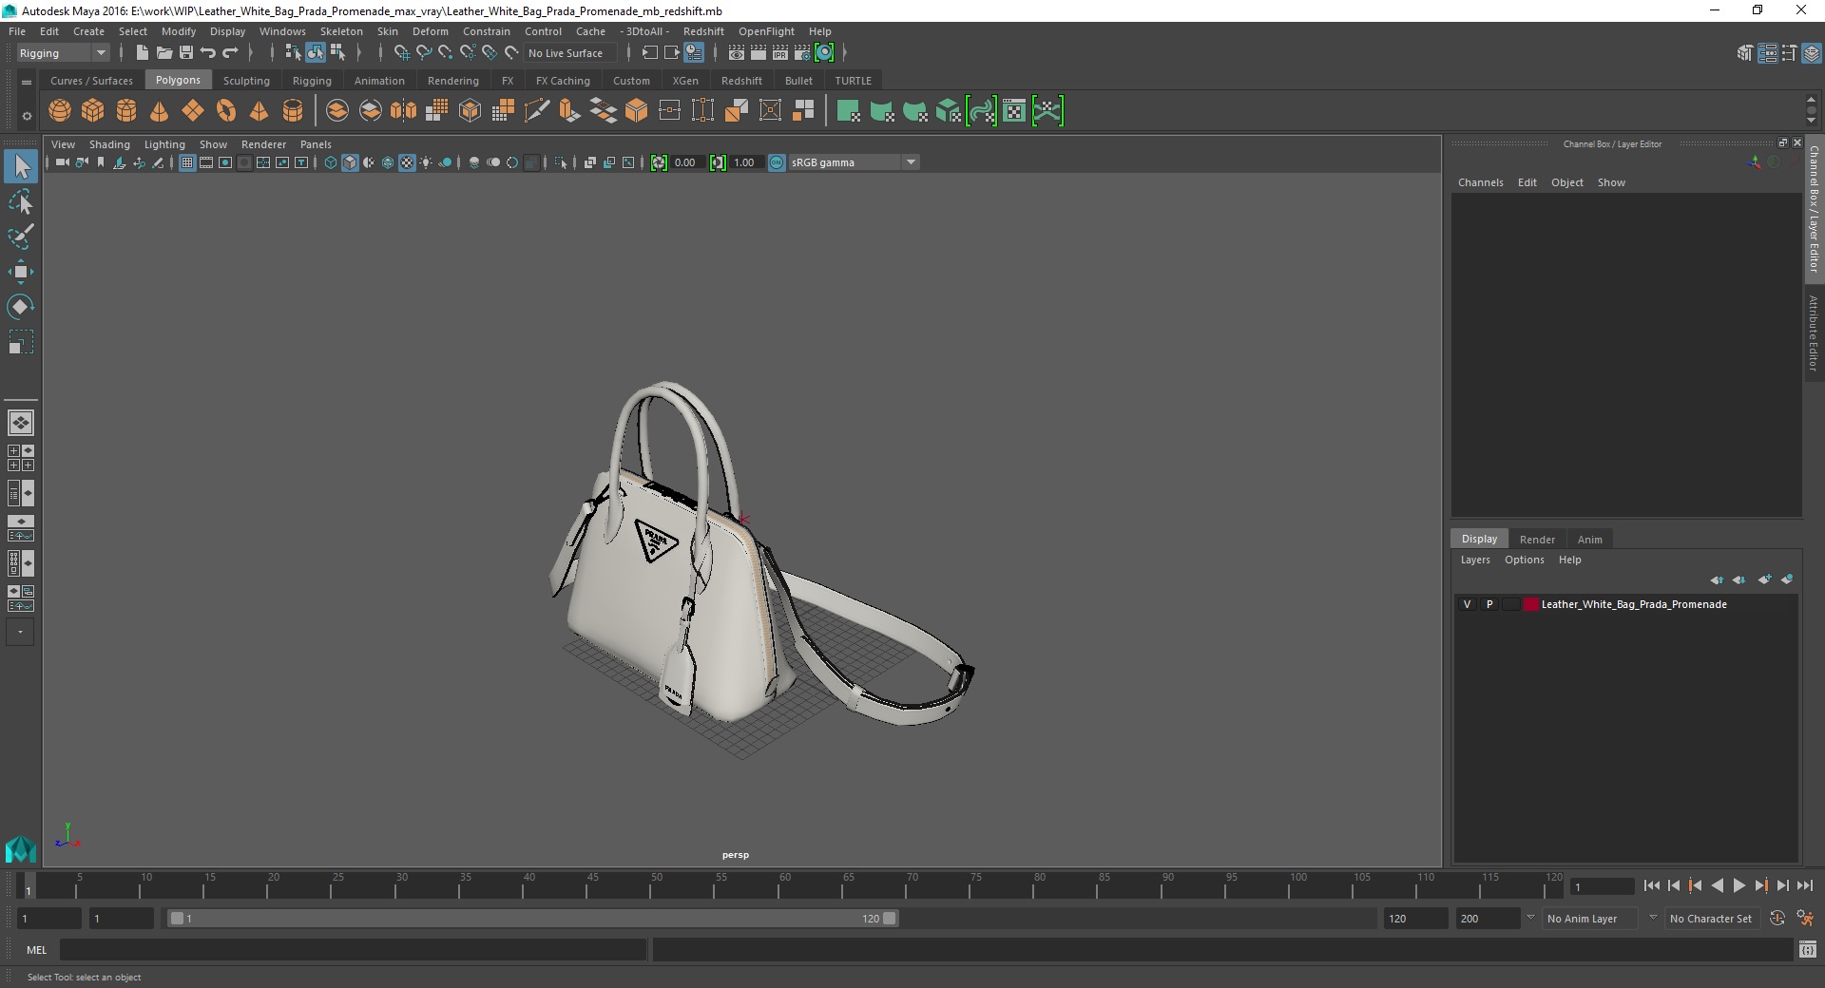Click the current frame field showing 1
The width and height of the screenshot is (1825, 988).
point(1603,886)
